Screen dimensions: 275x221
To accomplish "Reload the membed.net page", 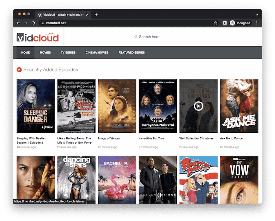I will pos(33,23).
